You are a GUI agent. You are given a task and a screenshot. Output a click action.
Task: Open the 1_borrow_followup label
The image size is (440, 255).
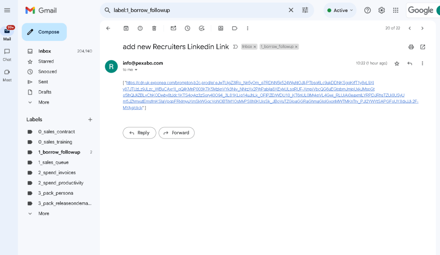pyautogui.click(x=59, y=152)
